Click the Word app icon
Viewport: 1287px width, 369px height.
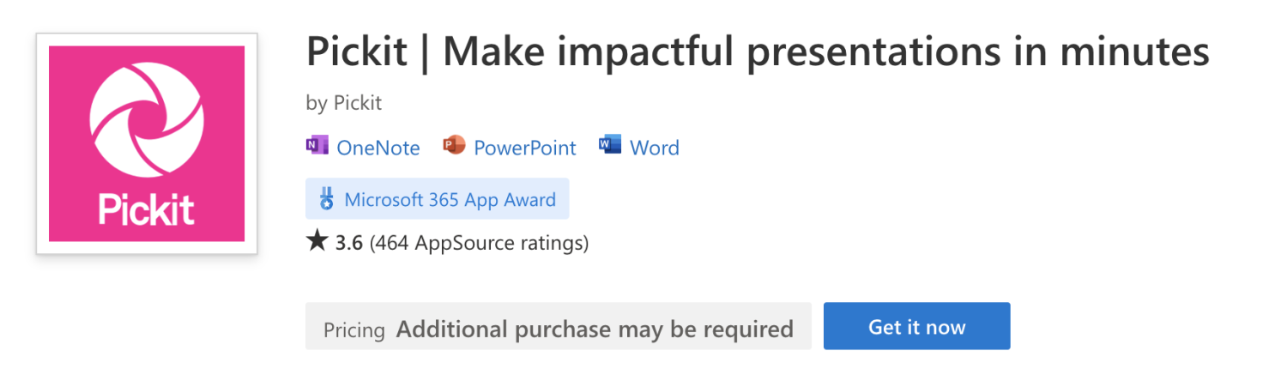click(x=610, y=146)
